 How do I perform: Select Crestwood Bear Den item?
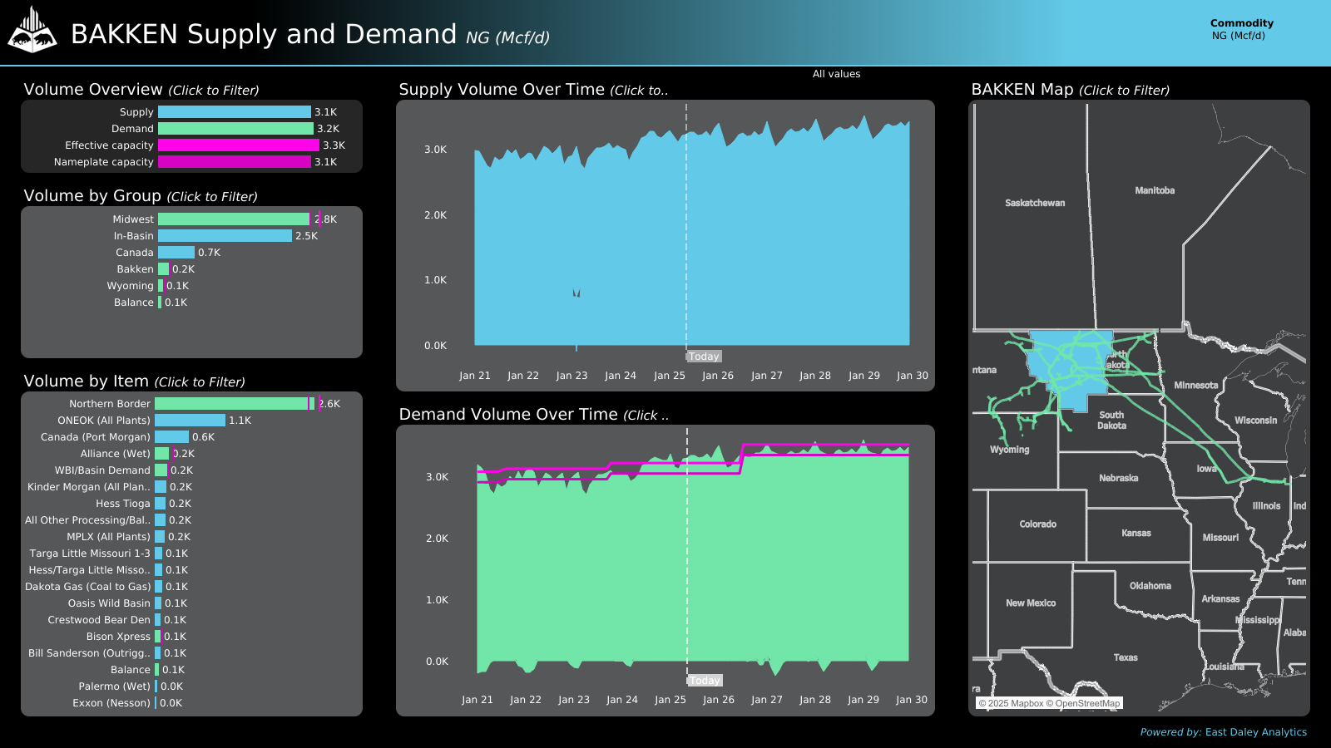[99, 620]
